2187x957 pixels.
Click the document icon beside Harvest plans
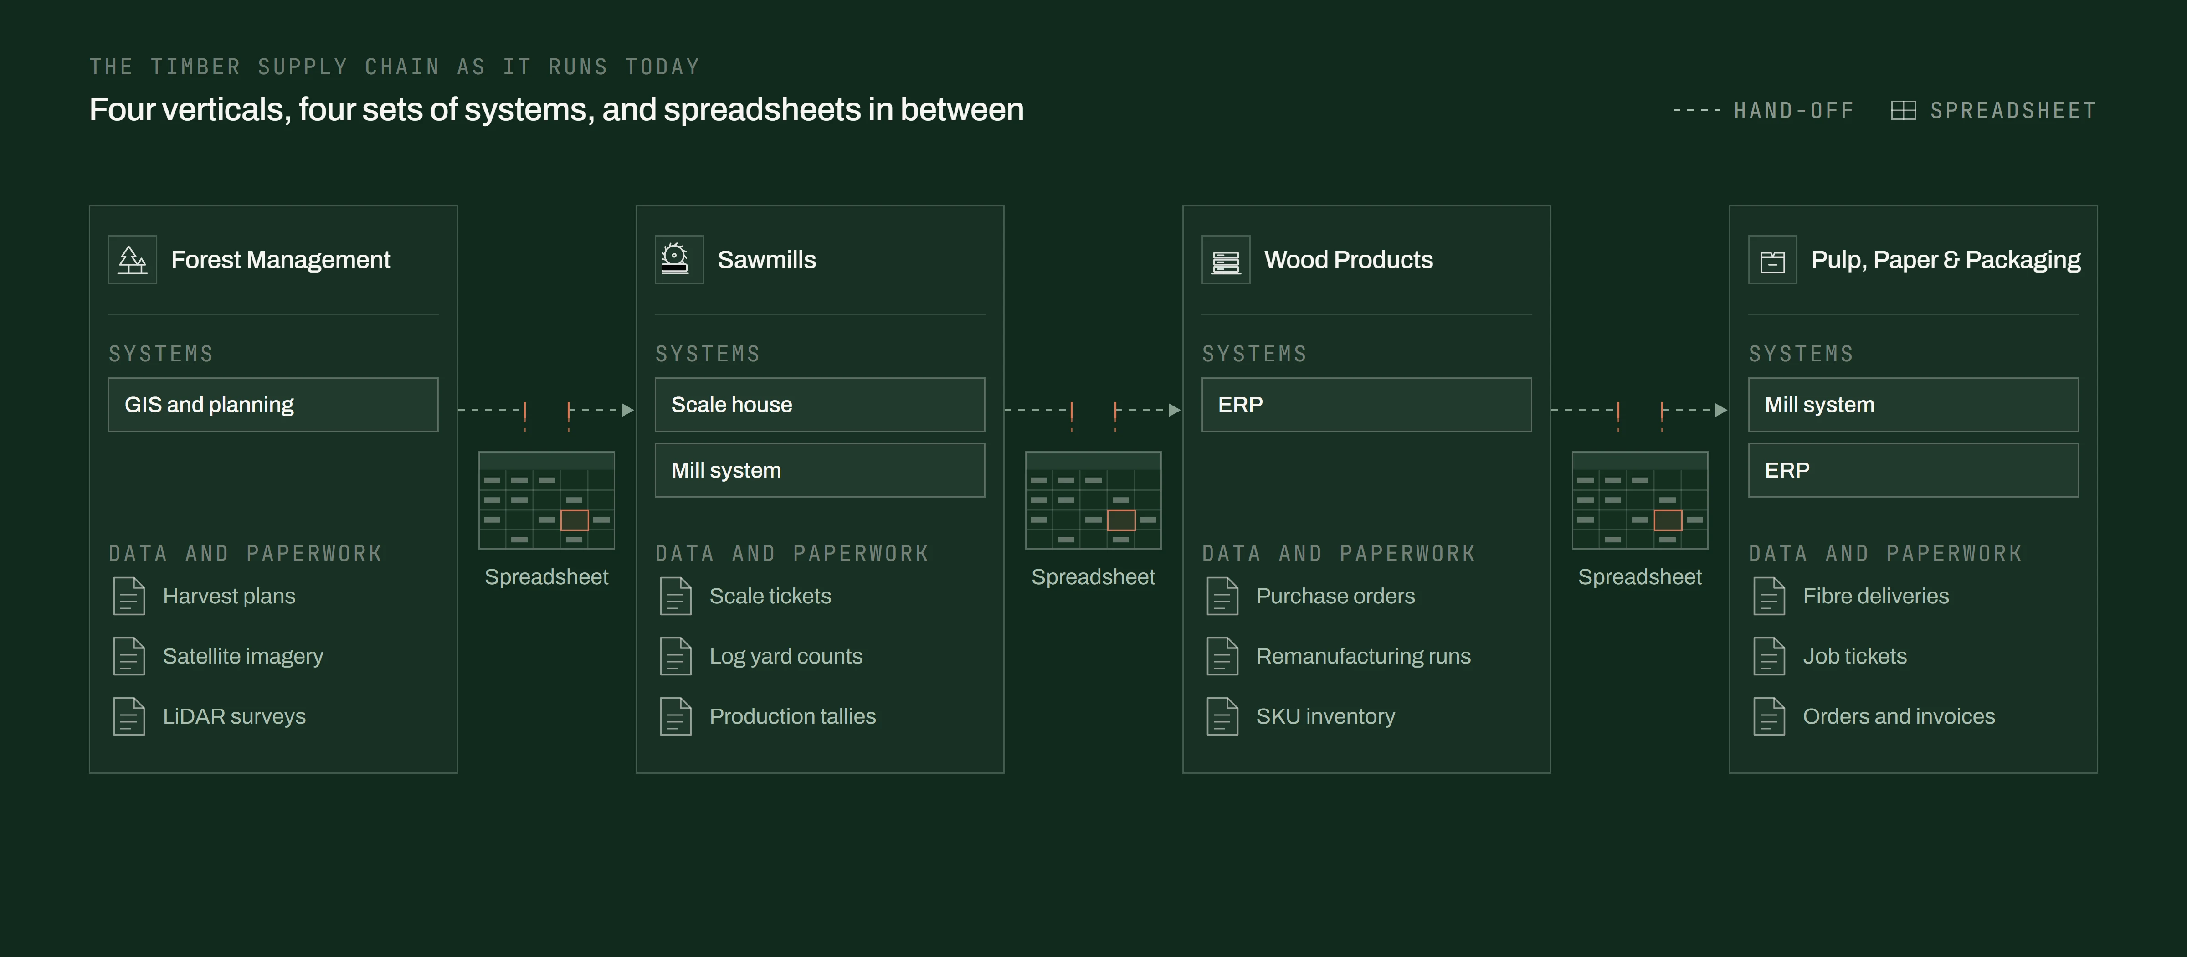pos(129,596)
